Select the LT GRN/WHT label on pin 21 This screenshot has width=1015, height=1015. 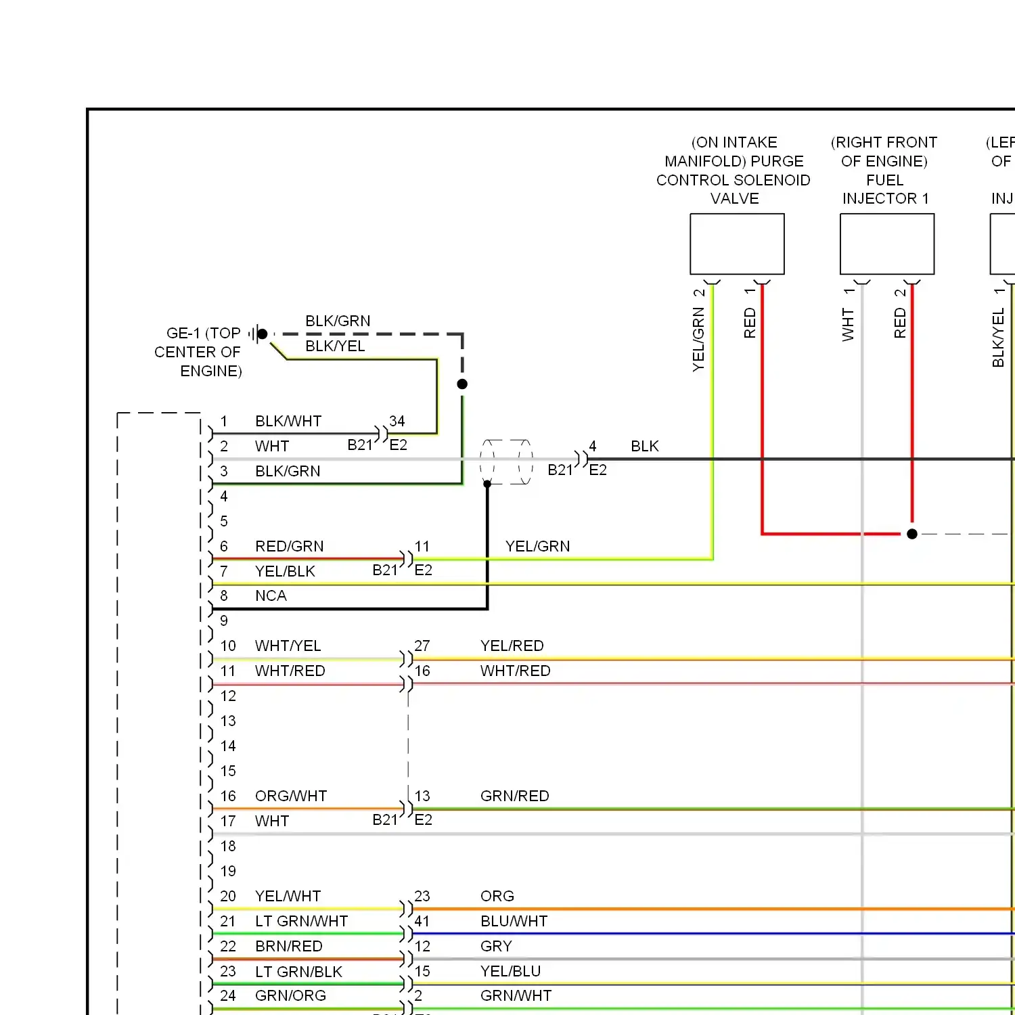[301, 921]
